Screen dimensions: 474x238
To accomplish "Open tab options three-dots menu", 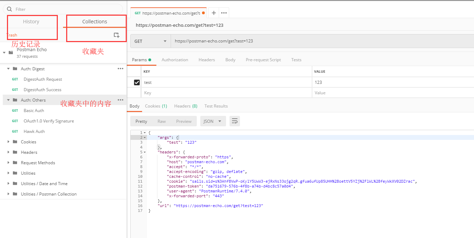I will point(224,13).
